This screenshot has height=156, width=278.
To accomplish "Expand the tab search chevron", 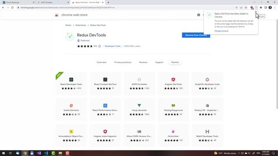I will click(x=255, y=2).
